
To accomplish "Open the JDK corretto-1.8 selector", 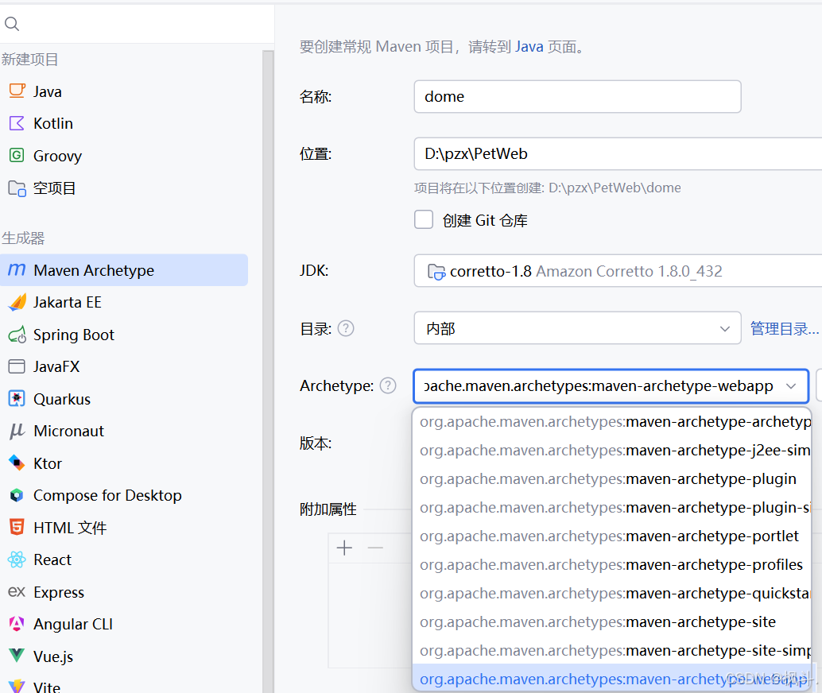I will [x=618, y=270].
